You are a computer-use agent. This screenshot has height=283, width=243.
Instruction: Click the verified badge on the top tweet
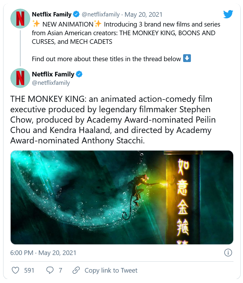76,14
